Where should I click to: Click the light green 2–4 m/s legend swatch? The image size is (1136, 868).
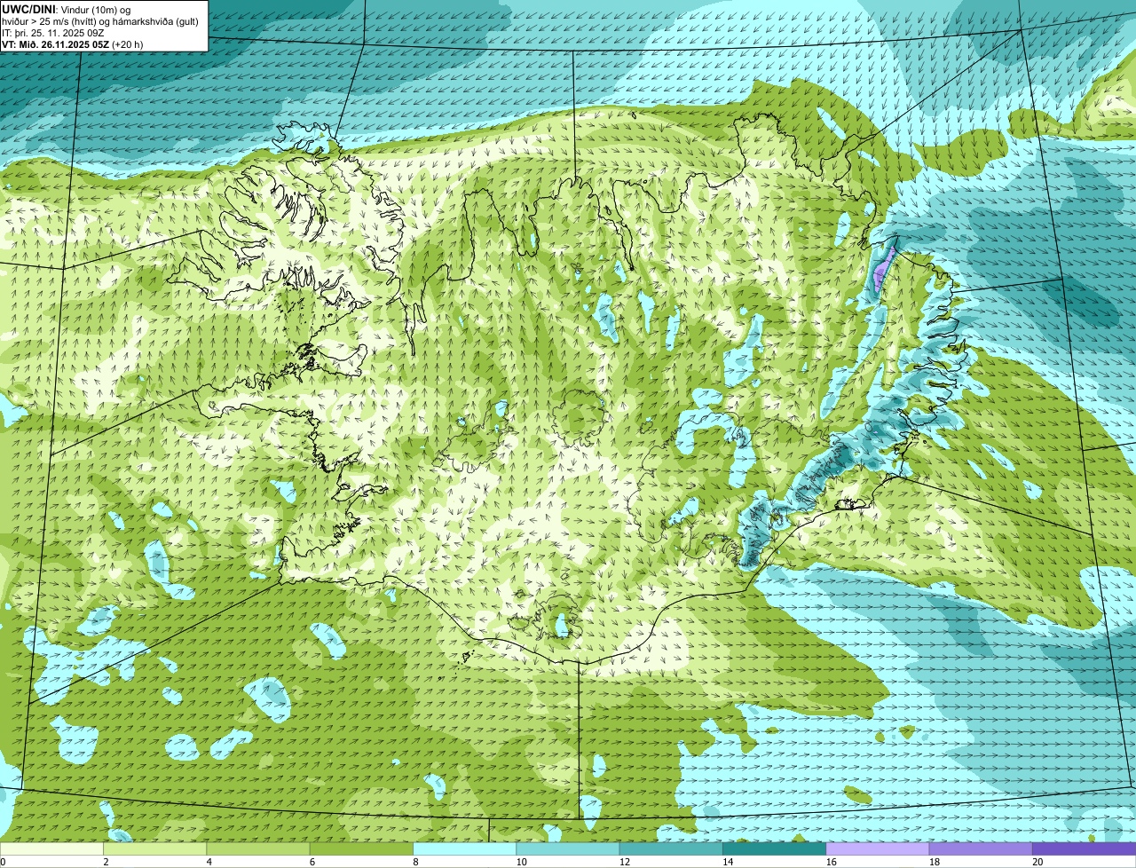coord(155,848)
